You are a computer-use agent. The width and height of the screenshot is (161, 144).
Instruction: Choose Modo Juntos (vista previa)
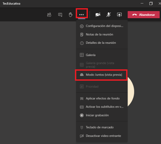(x=104, y=75)
